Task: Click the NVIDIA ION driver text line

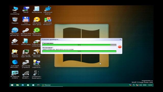Action: coord(58,49)
